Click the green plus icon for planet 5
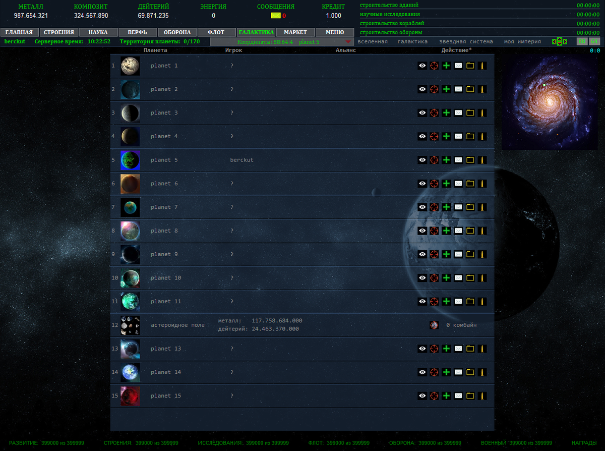 (x=446, y=160)
